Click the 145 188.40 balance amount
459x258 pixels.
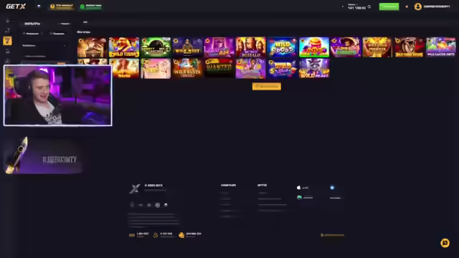pyautogui.click(x=356, y=8)
